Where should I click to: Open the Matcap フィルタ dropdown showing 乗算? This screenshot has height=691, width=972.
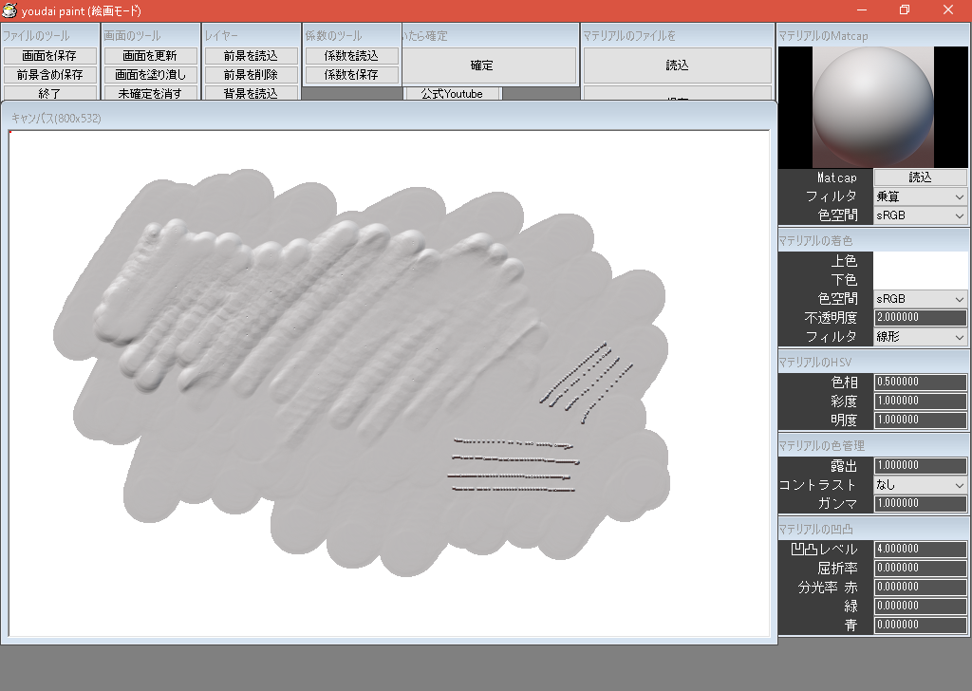(x=919, y=196)
